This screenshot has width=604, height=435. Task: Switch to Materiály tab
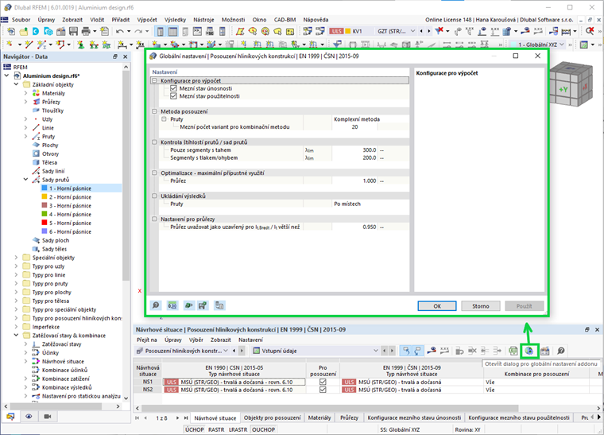319,418
